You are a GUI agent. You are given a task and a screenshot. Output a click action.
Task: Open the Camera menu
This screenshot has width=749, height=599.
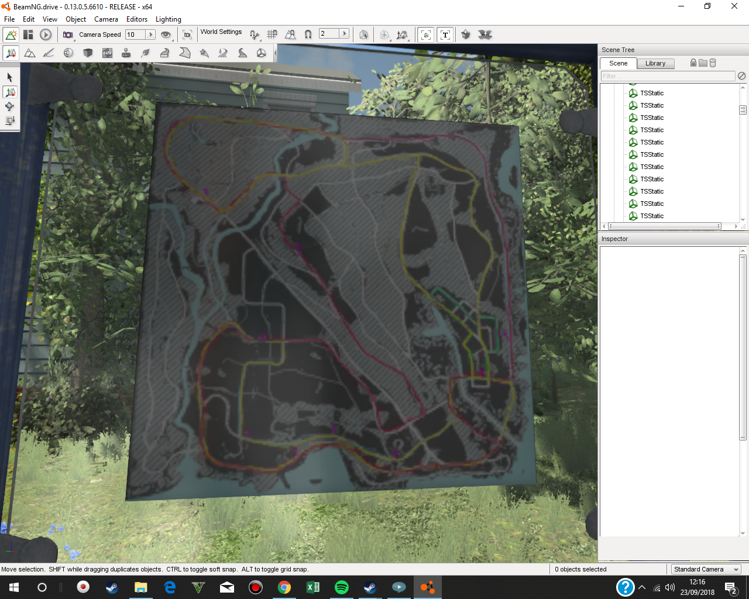click(106, 19)
